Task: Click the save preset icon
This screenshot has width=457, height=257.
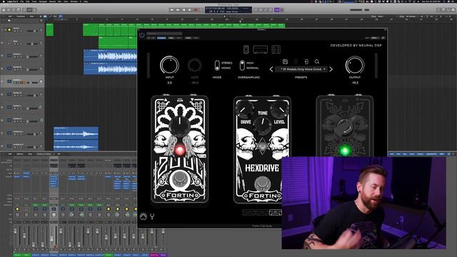Action: pos(285,61)
